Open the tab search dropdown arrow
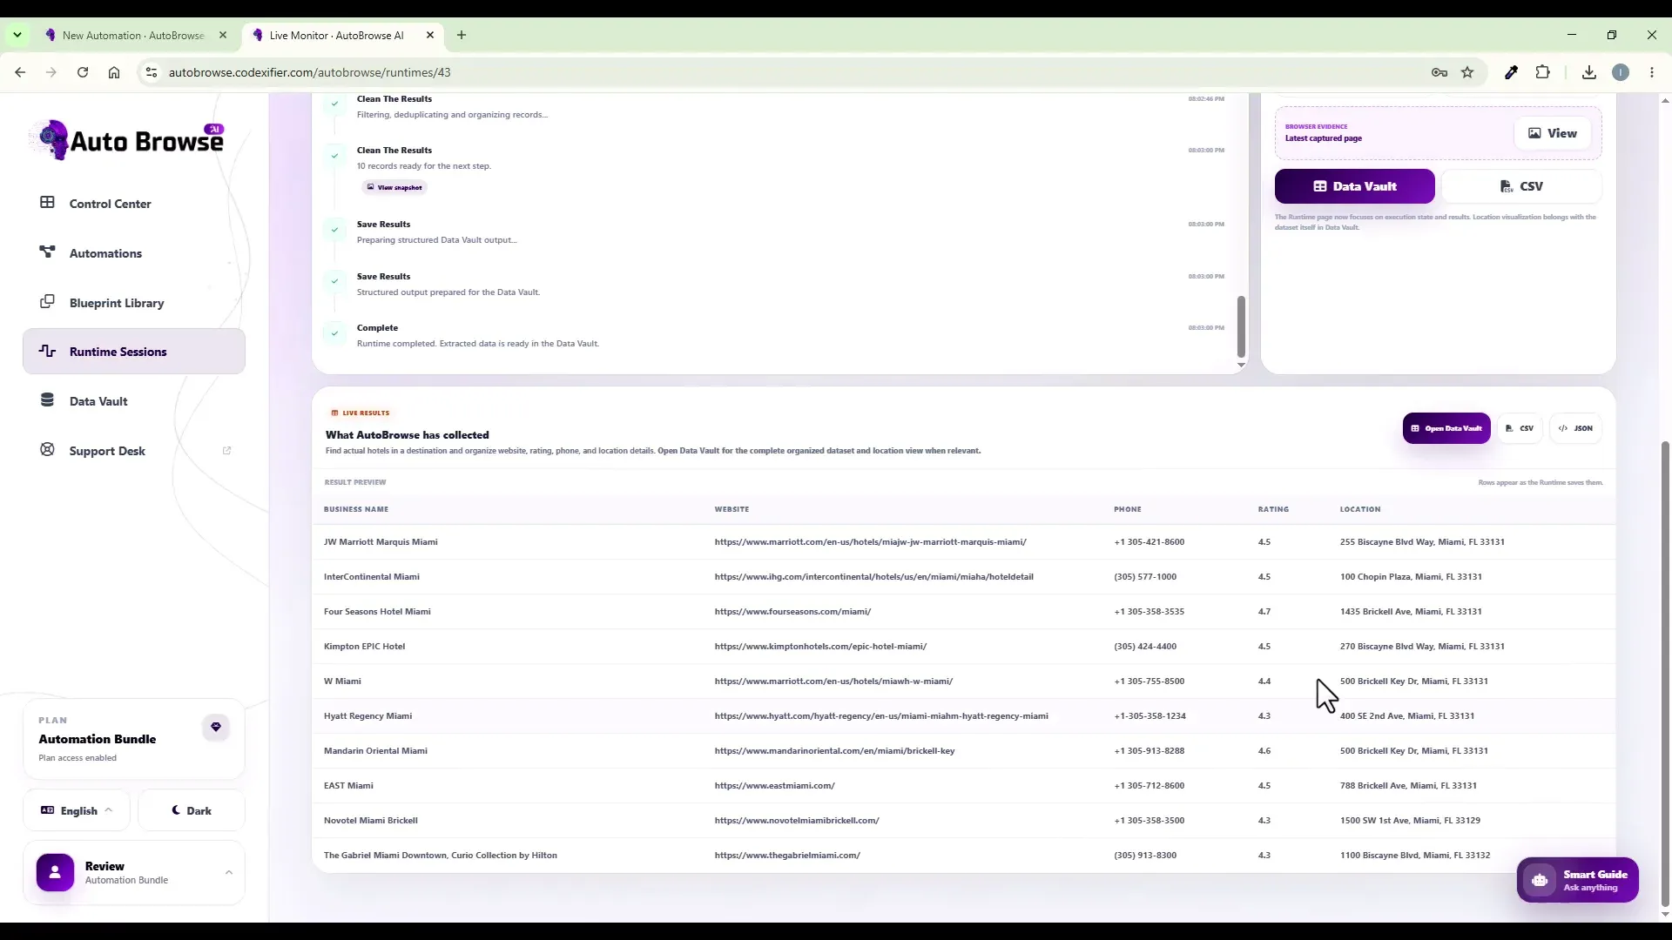Image resolution: width=1672 pixels, height=940 pixels. [17, 36]
